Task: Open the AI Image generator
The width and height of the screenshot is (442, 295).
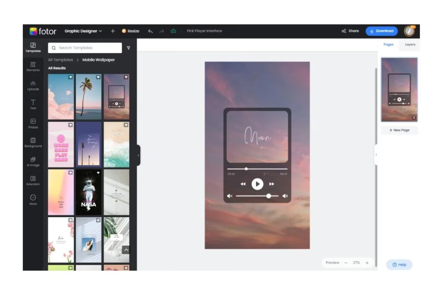Action: pyautogui.click(x=33, y=162)
